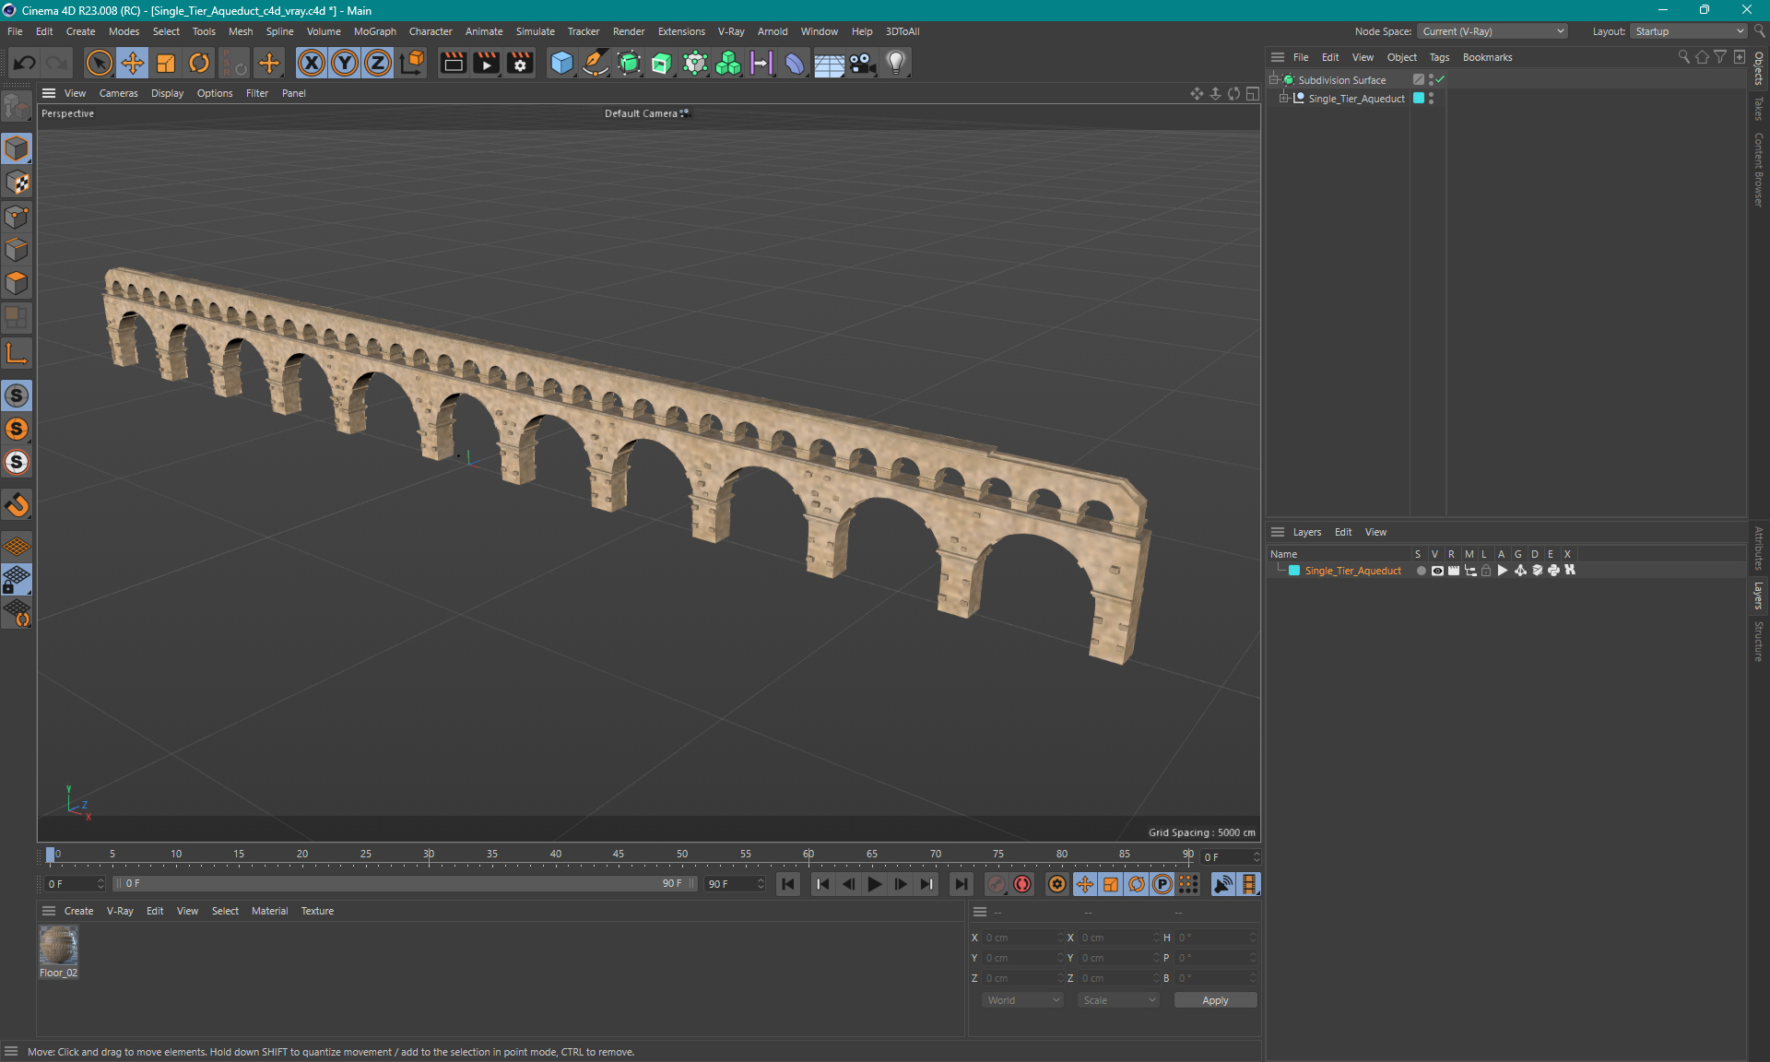Click the Floor_02 material thumbnail

[x=58, y=947]
